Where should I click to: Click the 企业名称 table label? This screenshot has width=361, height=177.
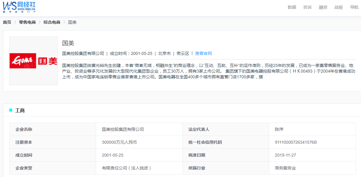click(x=24, y=129)
